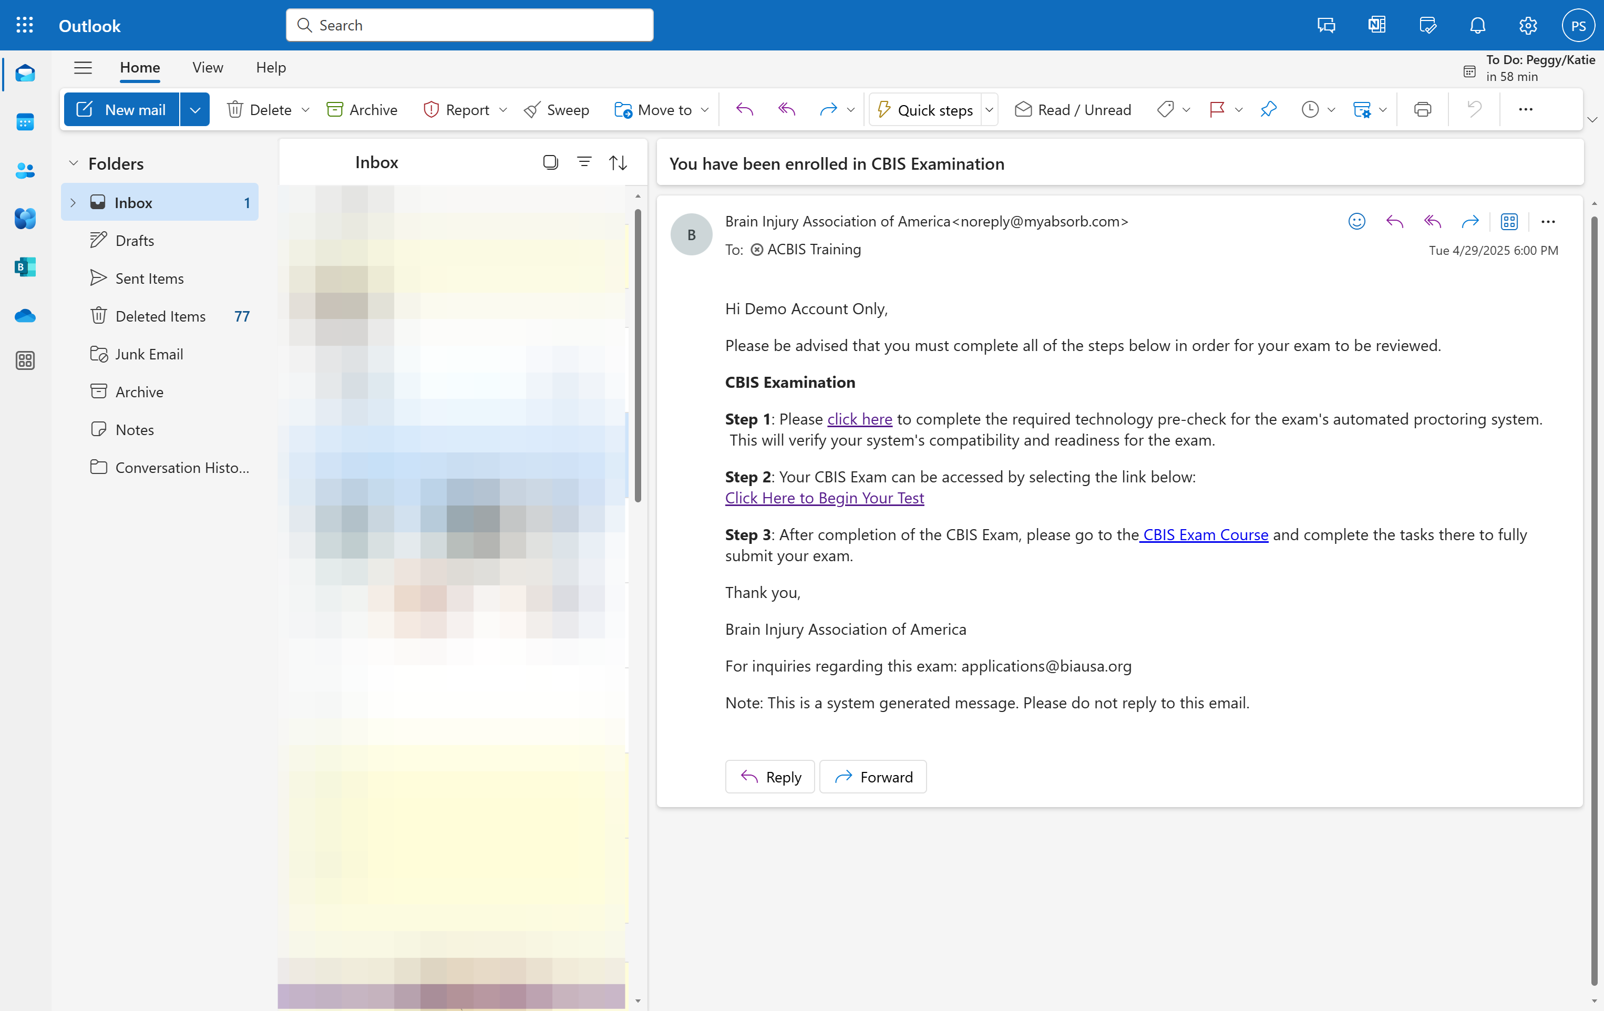Screen dimensions: 1604x1011
Task: Toggle Read / Unread status
Action: pyautogui.click(x=1073, y=109)
